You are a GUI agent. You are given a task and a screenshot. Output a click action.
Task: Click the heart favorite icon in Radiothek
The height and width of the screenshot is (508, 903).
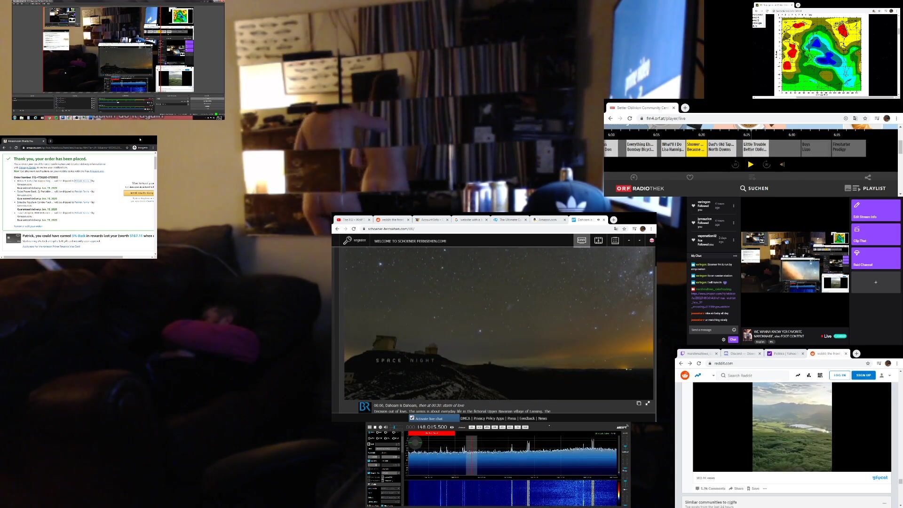690,177
